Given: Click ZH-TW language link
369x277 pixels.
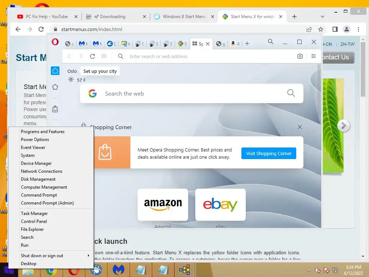Looking at the screenshot, I should pyautogui.click(x=347, y=44).
